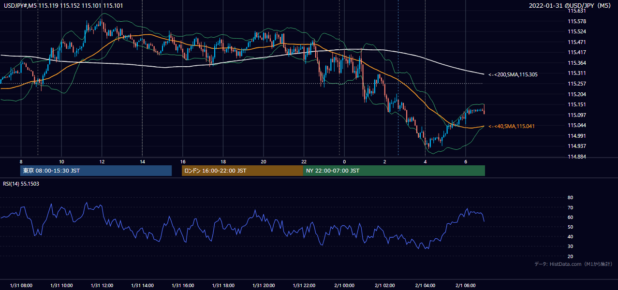Click the 115.204 price axis label
Image resolution: width=618 pixels, height=290 pixels.
[x=576, y=94]
